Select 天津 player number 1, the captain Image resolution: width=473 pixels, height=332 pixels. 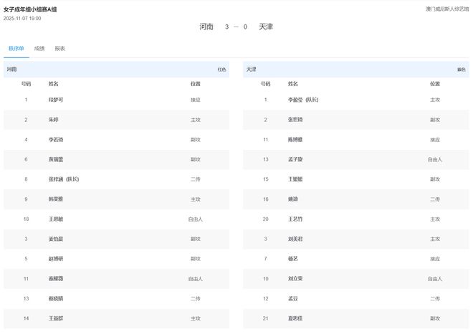304,100
